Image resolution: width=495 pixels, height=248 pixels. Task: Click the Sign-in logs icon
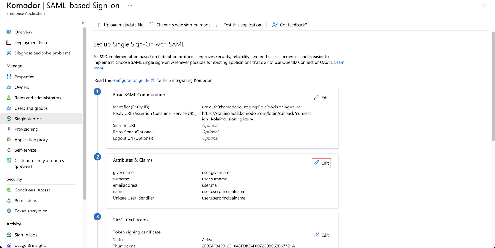coord(9,235)
